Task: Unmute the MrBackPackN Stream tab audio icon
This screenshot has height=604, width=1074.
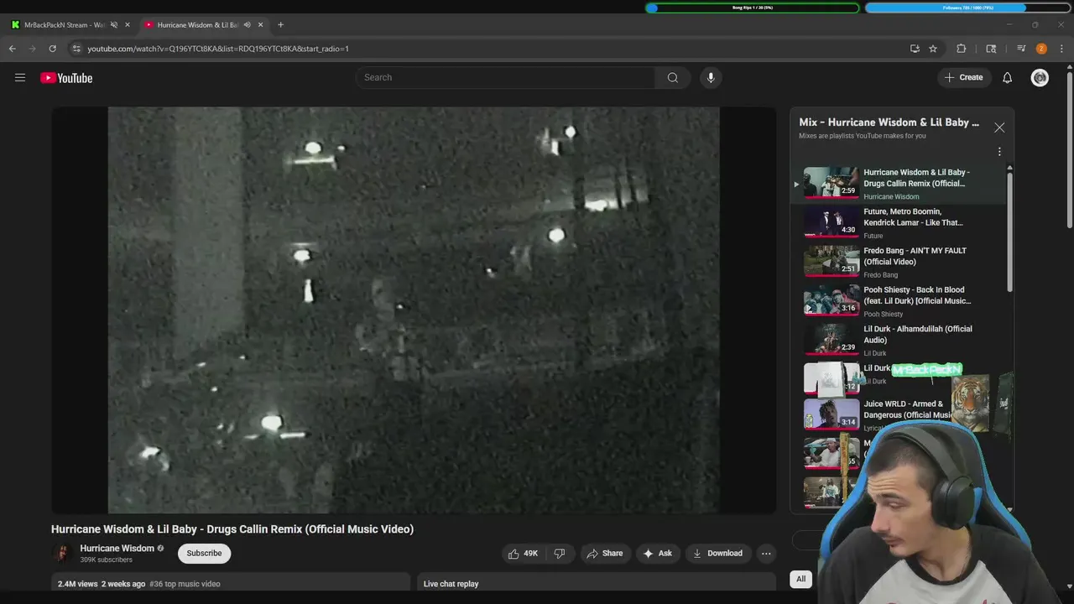Action: (114, 24)
